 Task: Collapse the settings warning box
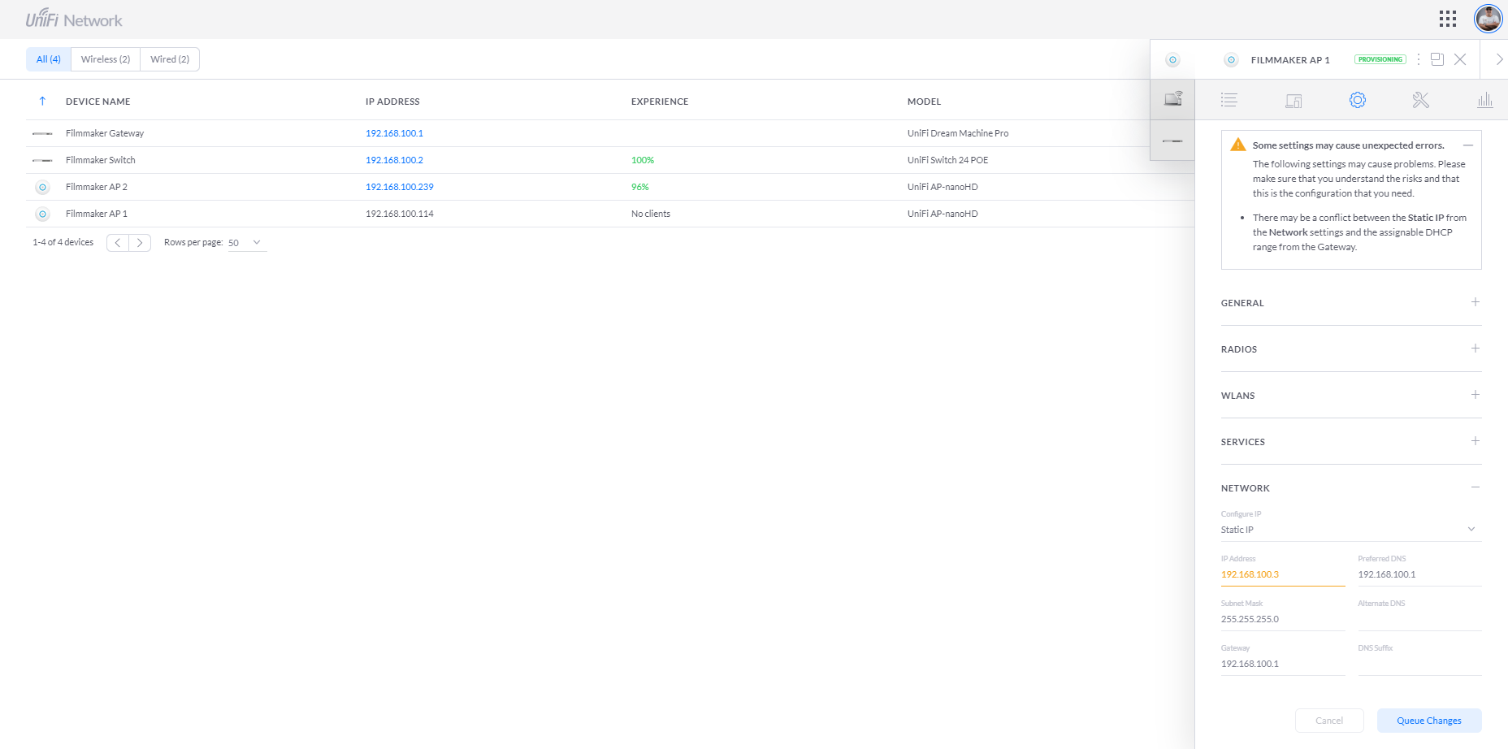(1468, 145)
